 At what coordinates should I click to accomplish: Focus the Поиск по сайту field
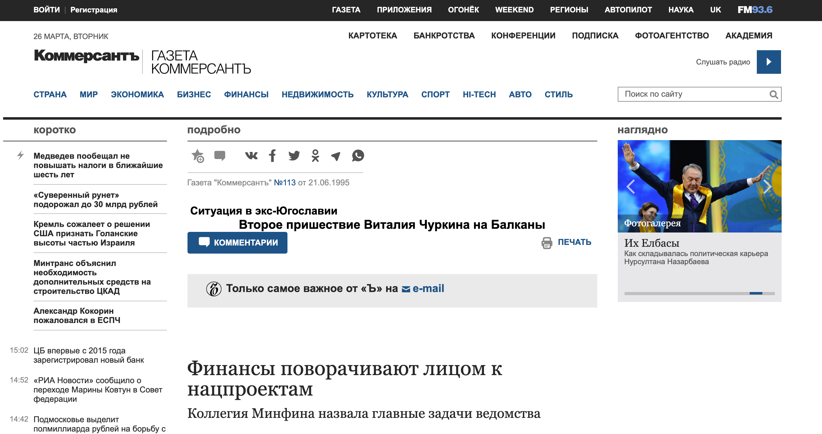(x=693, y=94)
